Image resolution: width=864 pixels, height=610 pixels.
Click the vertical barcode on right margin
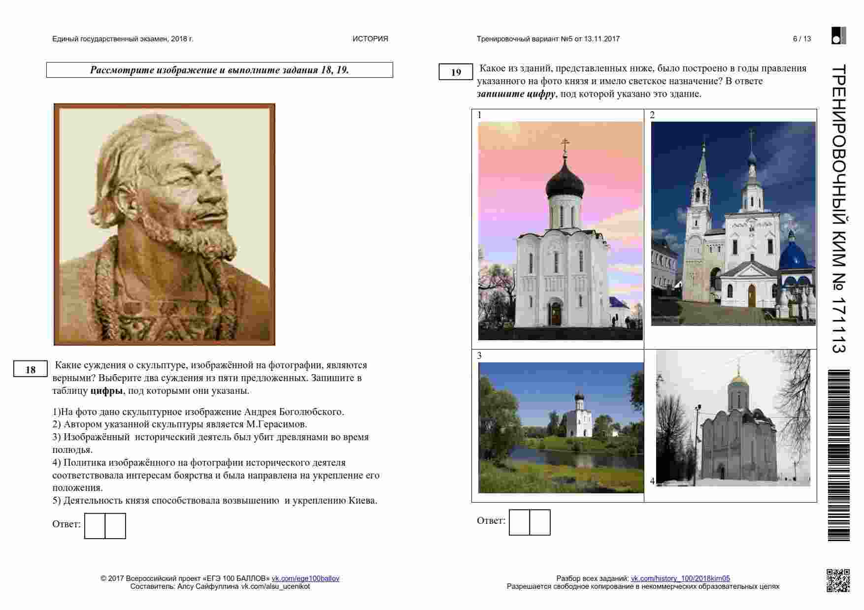838,455
